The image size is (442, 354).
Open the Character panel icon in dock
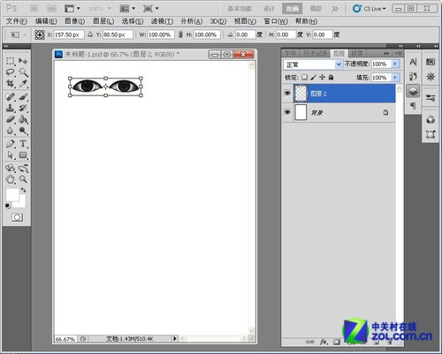(x=413, y=62)
